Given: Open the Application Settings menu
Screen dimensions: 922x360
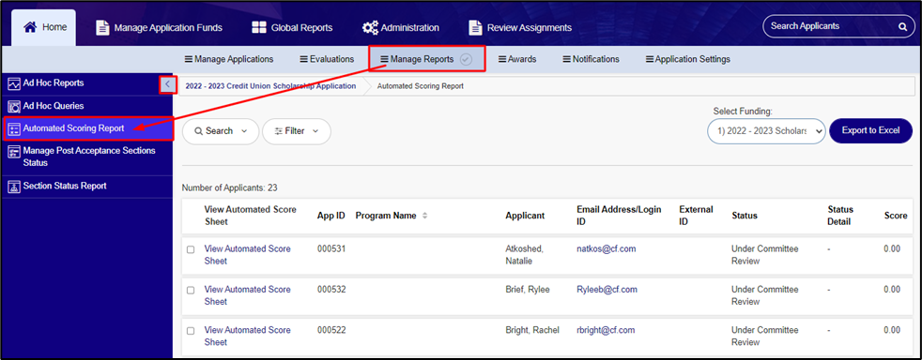Looking at the screenshot, I should tap(688, 59).
